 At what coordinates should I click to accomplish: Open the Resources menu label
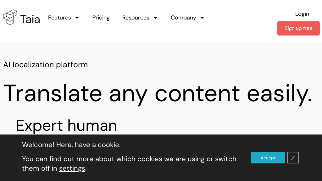click(136, 18)
